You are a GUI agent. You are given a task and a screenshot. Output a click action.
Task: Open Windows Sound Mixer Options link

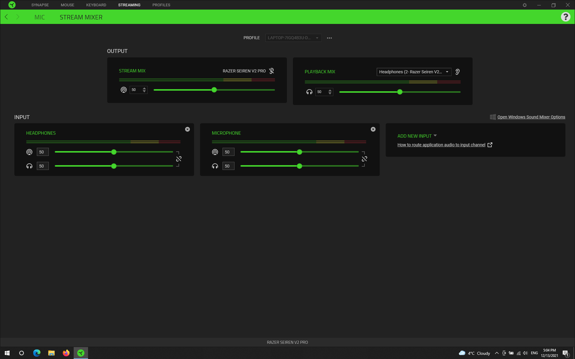click(531, 117)
